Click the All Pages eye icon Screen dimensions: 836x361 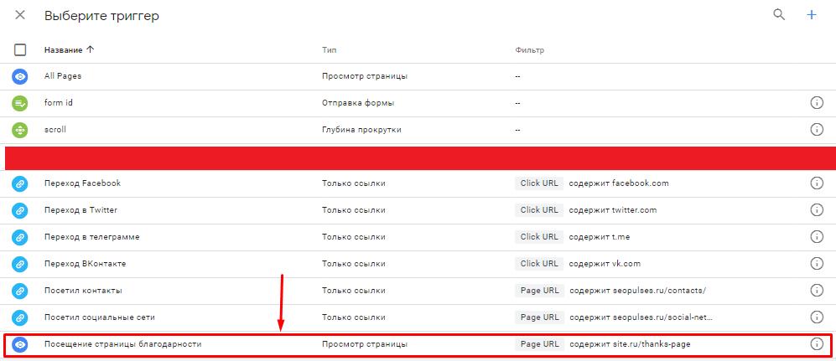pyautogui.click(x=20, y=76)
